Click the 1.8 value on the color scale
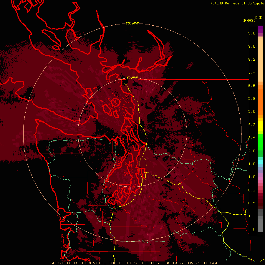 [252, 164]
